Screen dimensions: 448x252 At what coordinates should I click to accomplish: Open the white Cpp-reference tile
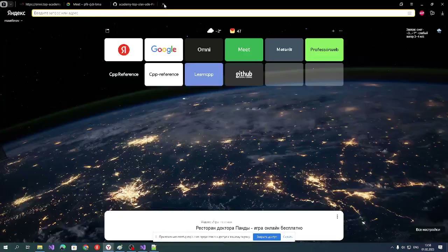[x=164, y=74]
